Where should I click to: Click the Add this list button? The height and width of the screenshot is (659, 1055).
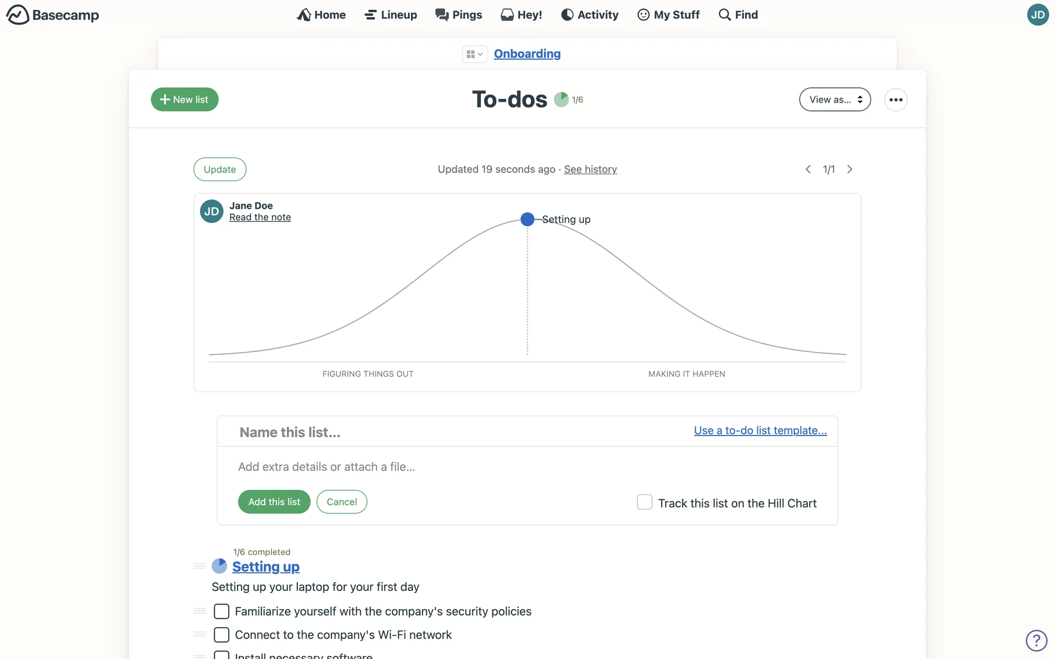[274, 502]
